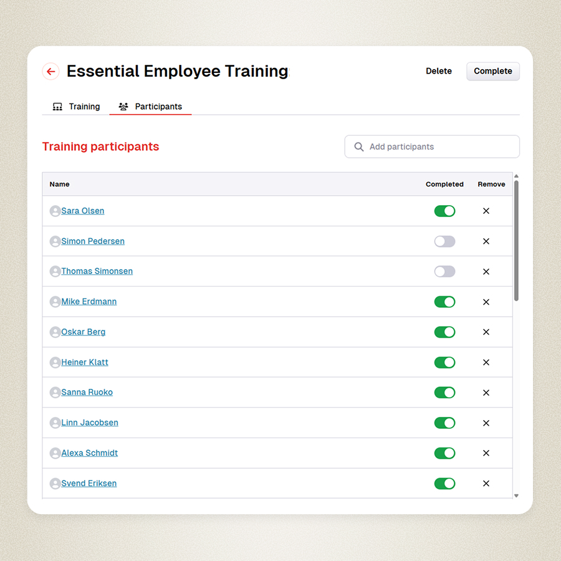Open Linn Jacobsen's profile link

90,423
